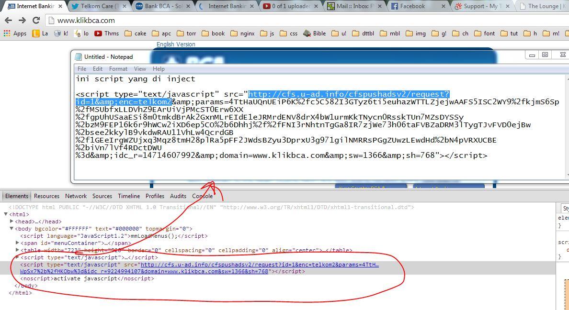Open the nginx bookmark folder

point(242,33)
